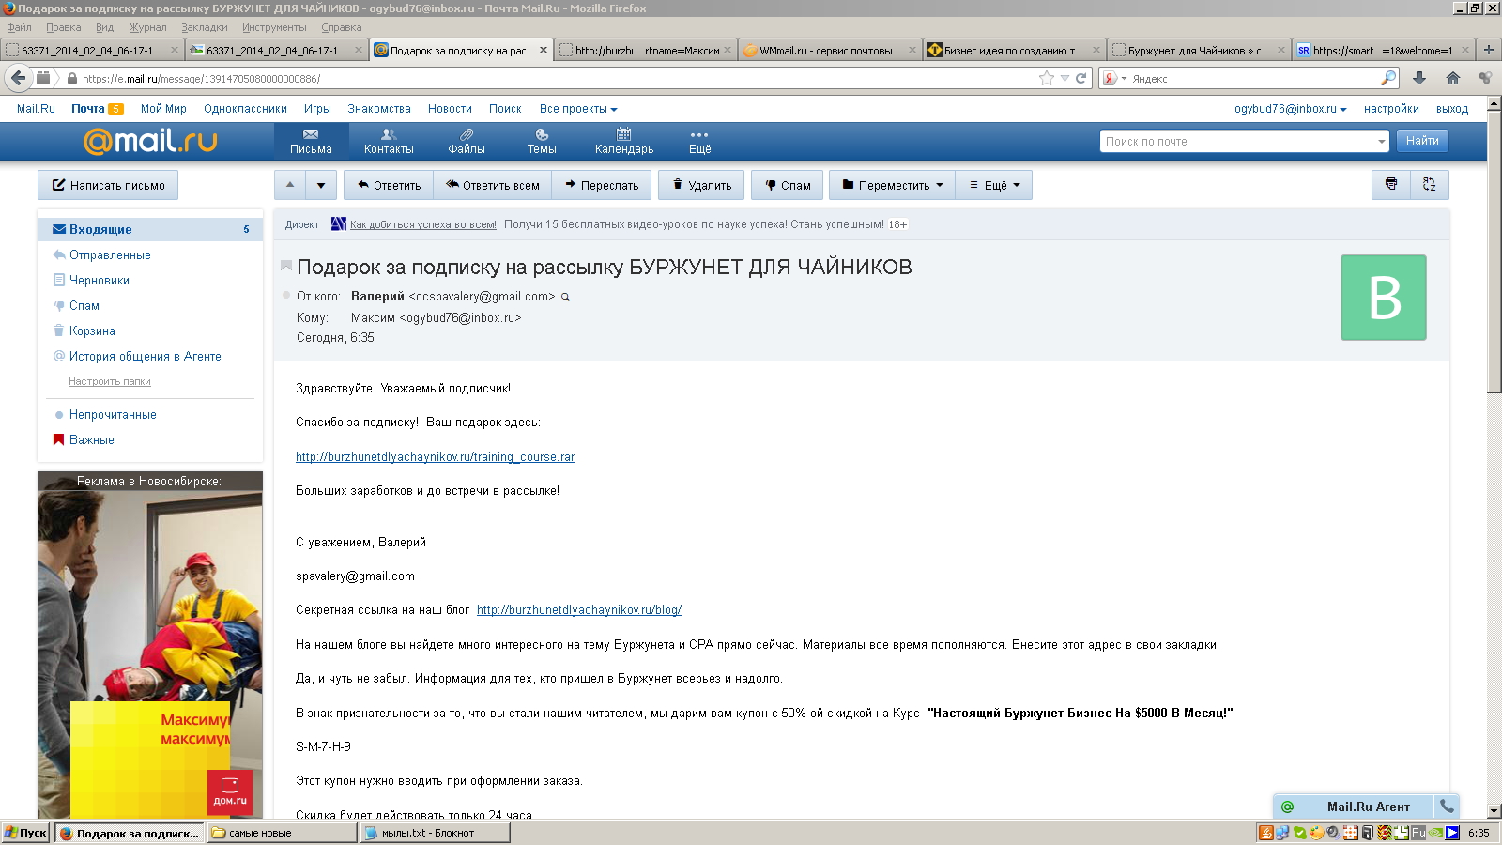Open the Инструменты menu
Screen dimensions: 1502x845
coord(274,27)
